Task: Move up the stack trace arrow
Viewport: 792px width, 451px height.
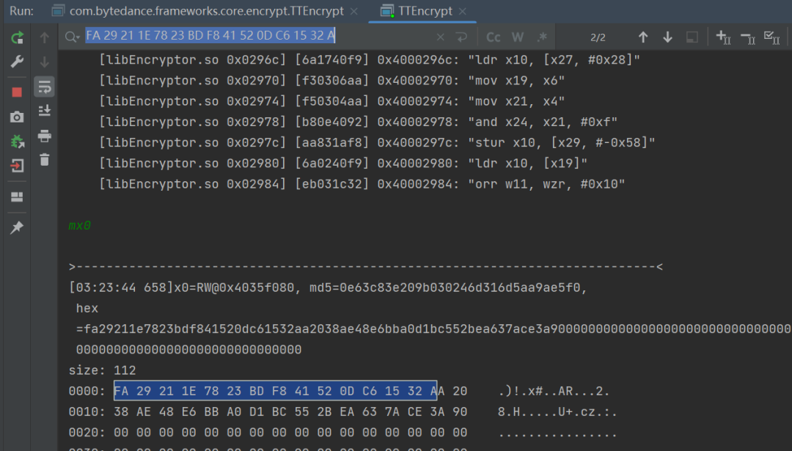Action: tap(45, 37)
